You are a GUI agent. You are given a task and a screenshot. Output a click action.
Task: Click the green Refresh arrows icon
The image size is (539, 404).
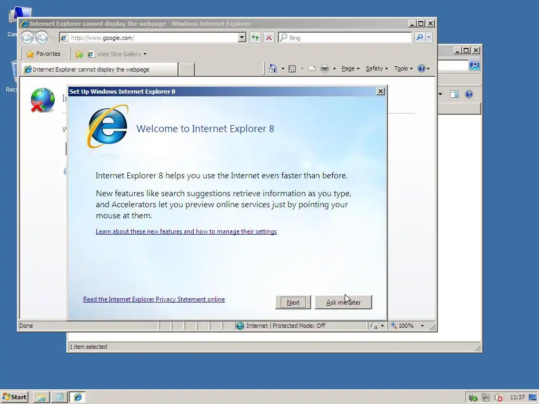(255, 37)
